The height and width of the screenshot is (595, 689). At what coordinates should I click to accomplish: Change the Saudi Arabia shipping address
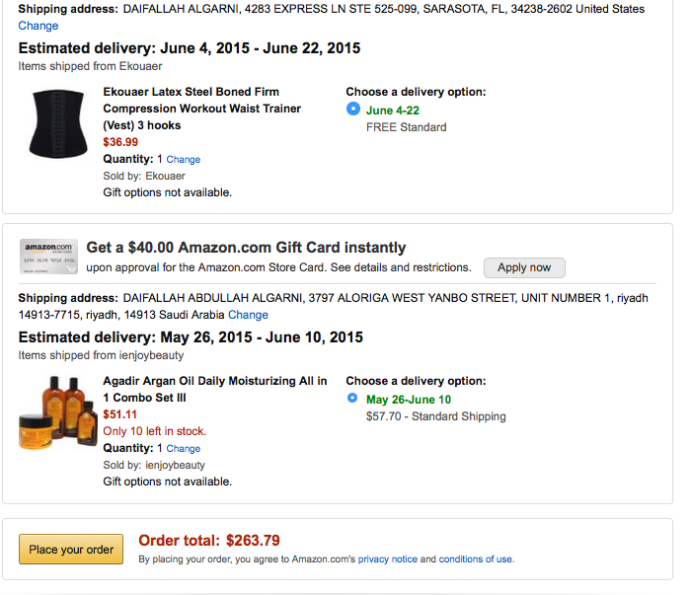pos(248,315)
